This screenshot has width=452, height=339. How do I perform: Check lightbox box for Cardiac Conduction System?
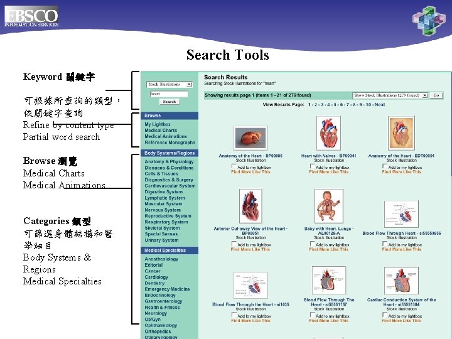pyautogui.click(x=385, y=315)
